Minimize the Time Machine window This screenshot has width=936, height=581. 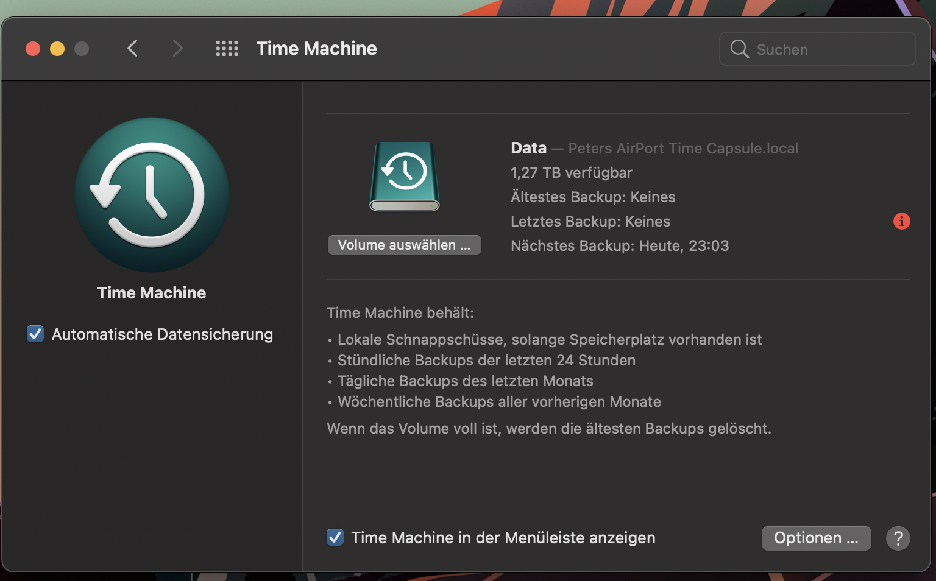click(x=57, y=49)
